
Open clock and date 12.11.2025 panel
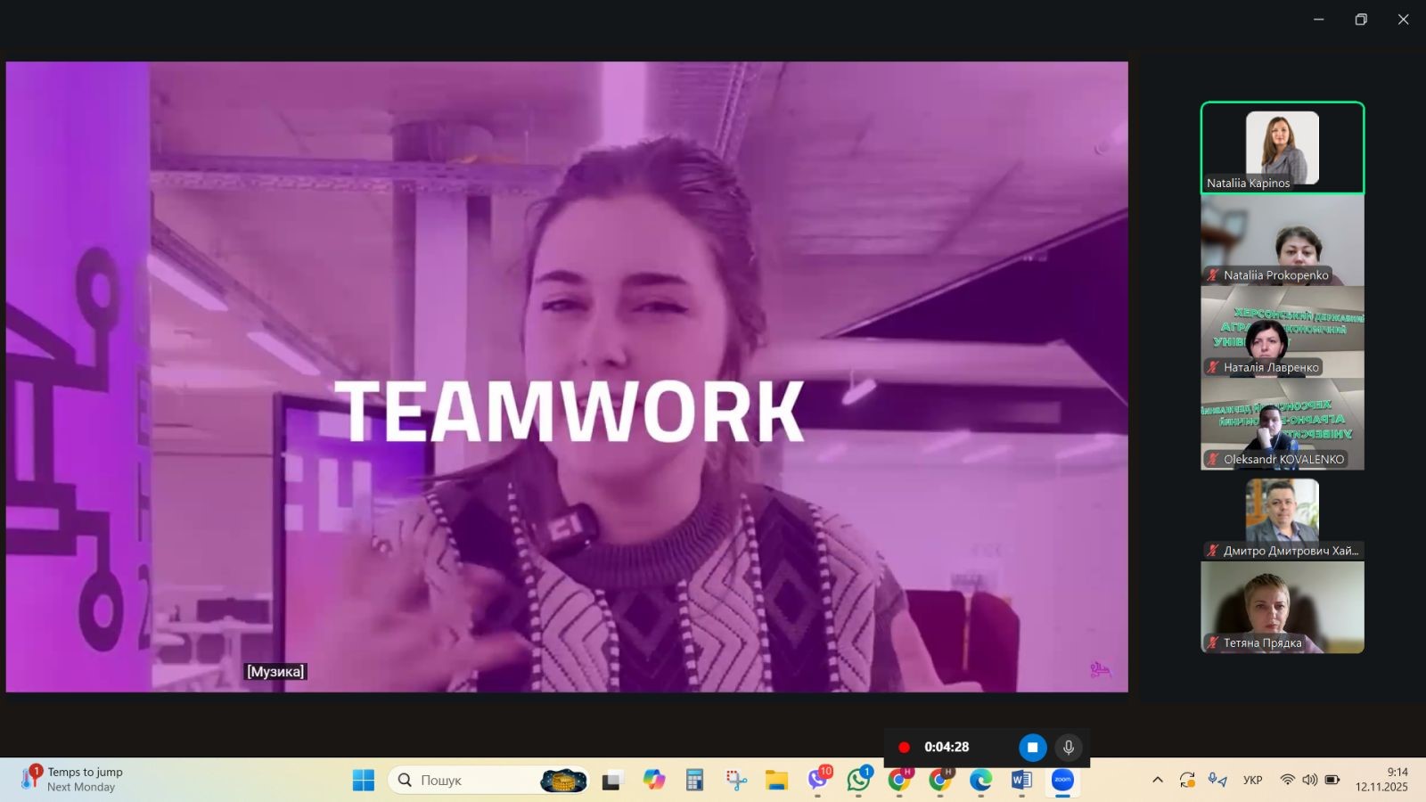(x=1381, y=780)
